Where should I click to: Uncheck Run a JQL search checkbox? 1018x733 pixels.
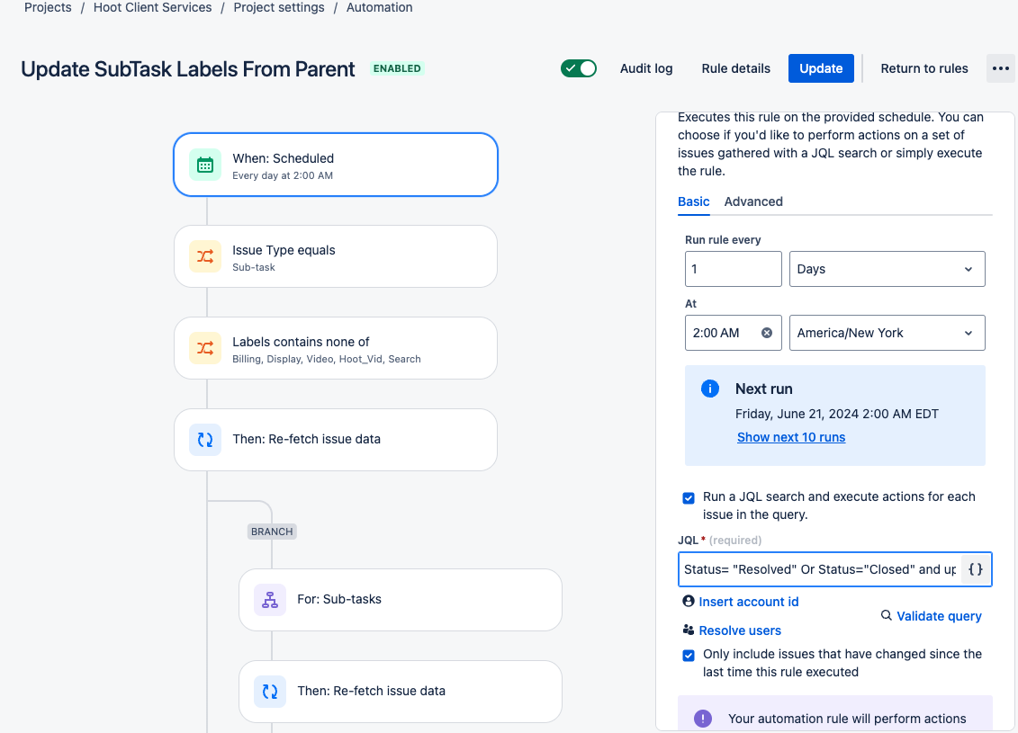click(689, 497)
